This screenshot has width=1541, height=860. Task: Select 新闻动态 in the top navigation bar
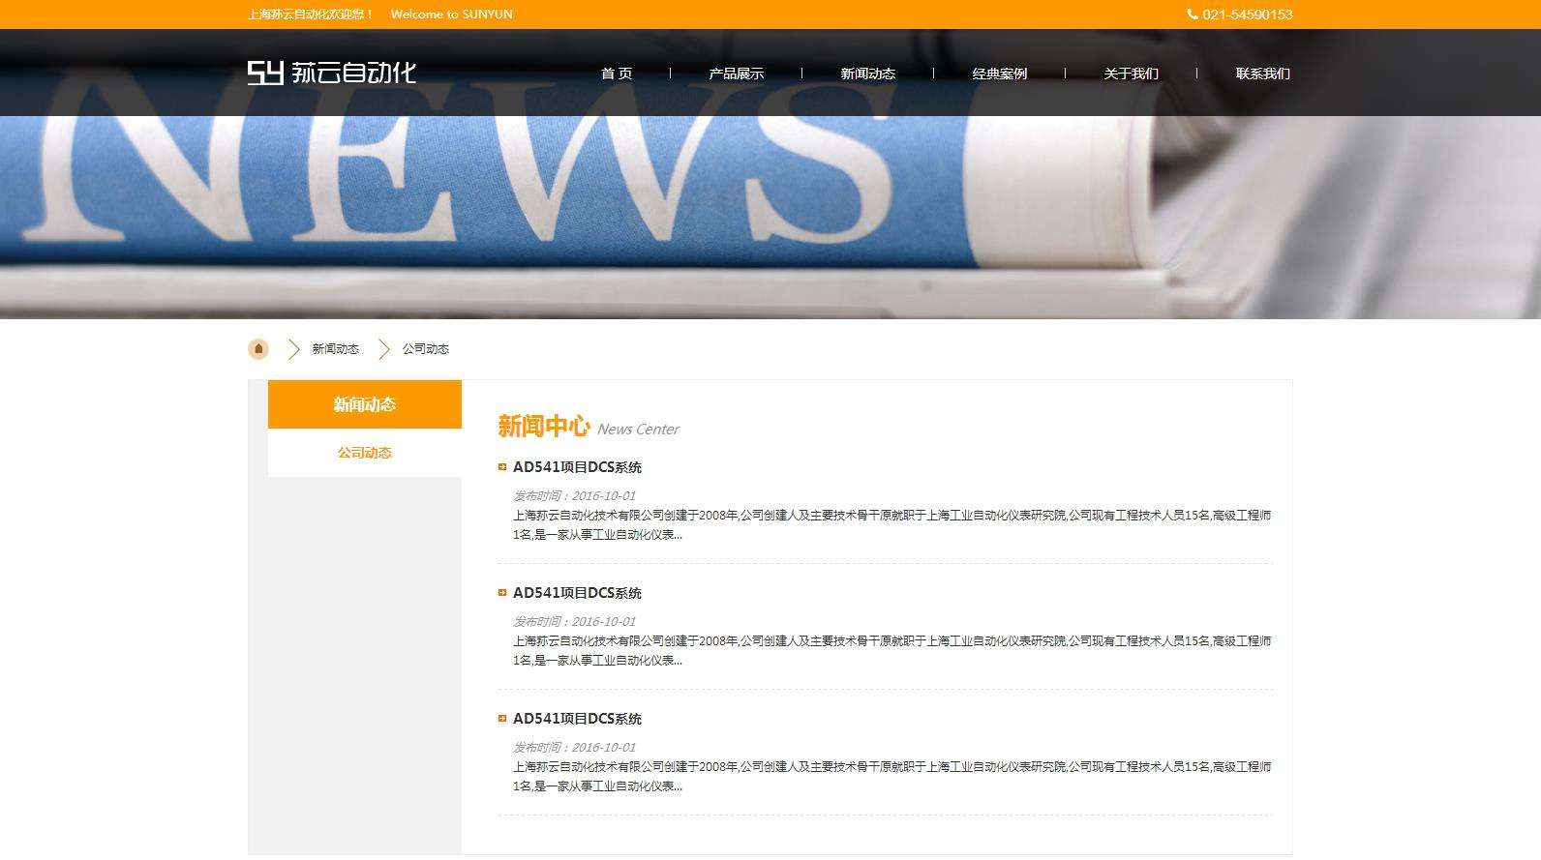(867, 74)
